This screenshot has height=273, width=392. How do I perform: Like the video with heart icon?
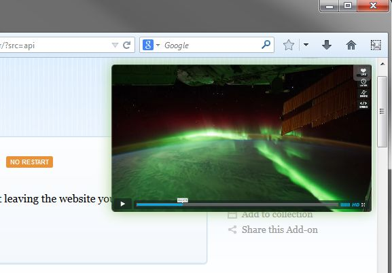click(x=363, y=72)
